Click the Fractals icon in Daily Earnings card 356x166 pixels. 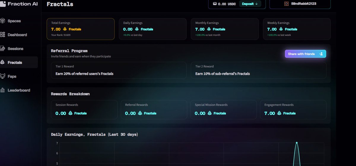pos(137,29)
